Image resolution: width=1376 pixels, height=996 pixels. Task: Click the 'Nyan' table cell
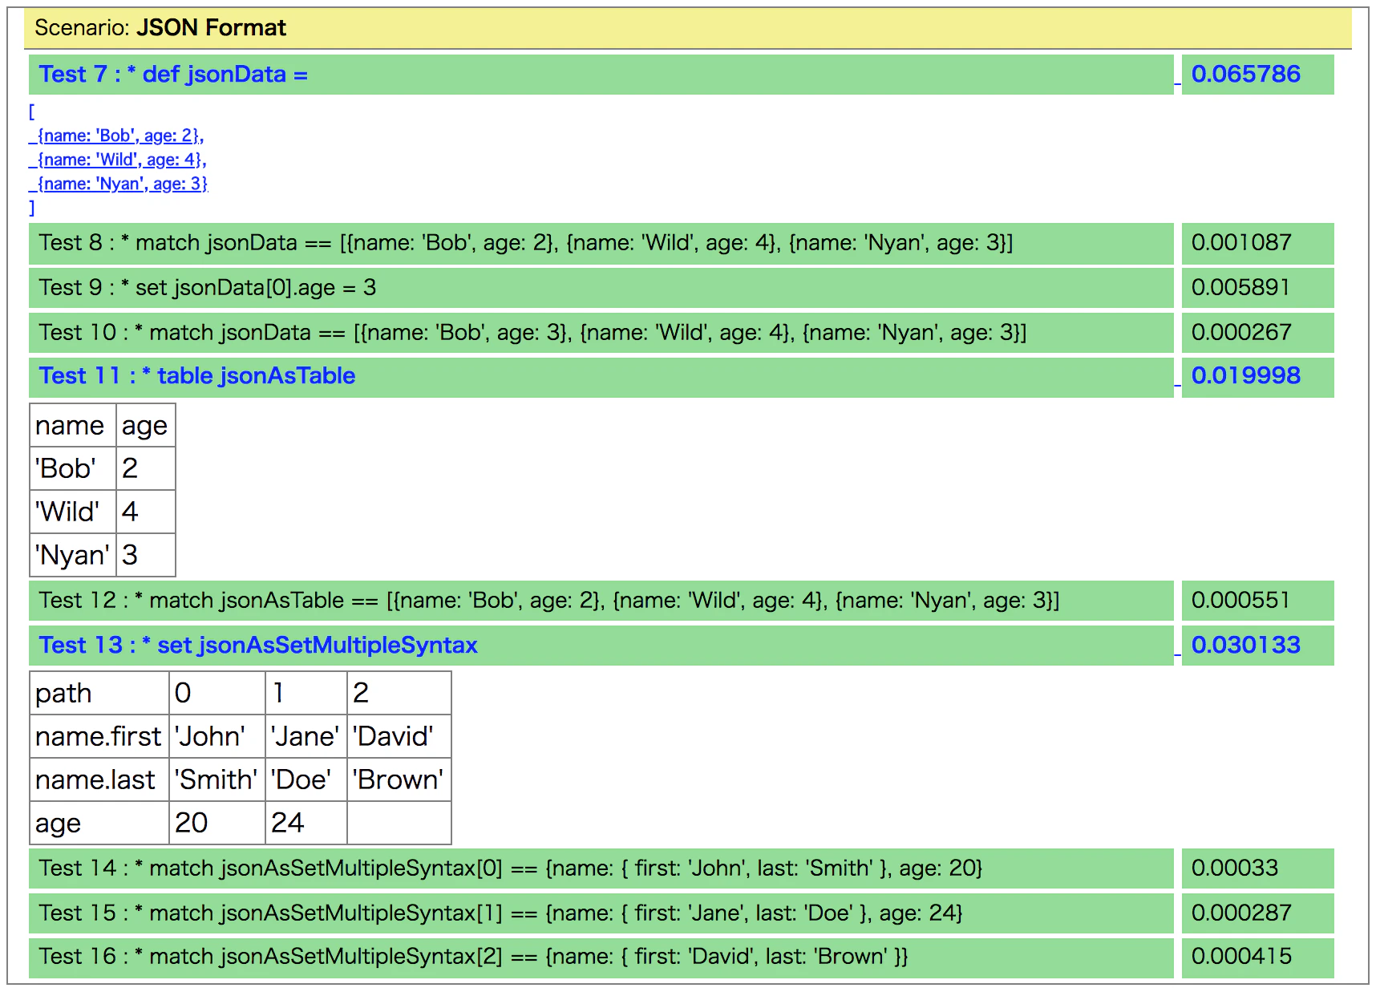click(73, 555)
